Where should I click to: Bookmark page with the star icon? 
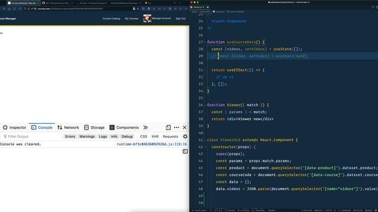(x=138, y=9)
